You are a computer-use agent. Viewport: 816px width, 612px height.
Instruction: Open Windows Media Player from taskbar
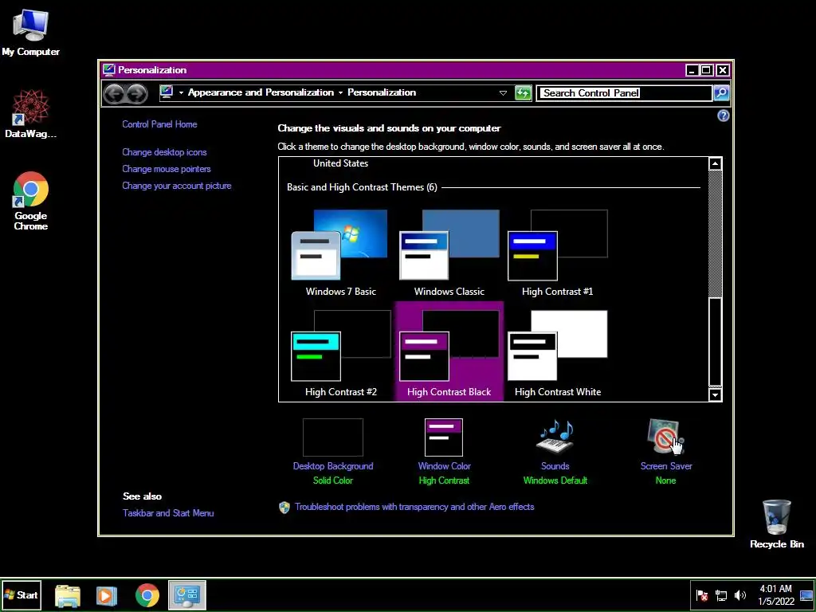[x=107, y=595]
